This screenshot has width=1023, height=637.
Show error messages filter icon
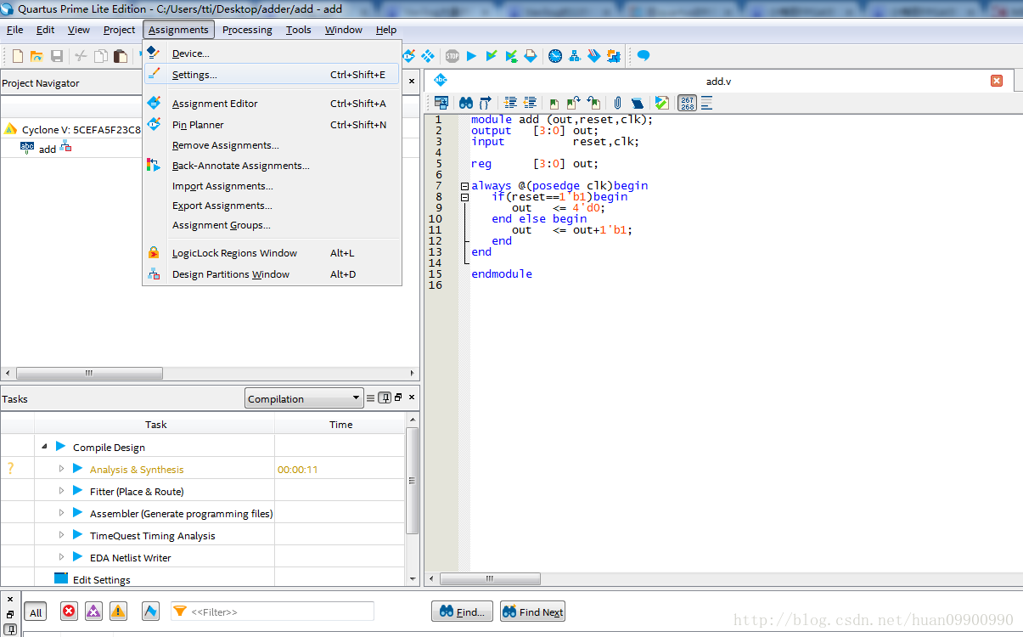coord(69,612)
